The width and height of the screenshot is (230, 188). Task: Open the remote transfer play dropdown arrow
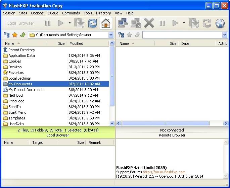click(184, 23)
